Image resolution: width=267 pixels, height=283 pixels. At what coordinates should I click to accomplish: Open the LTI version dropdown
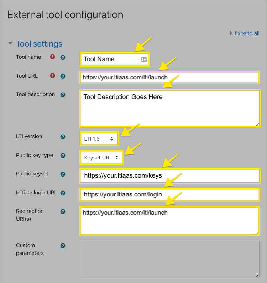point(99,138)
